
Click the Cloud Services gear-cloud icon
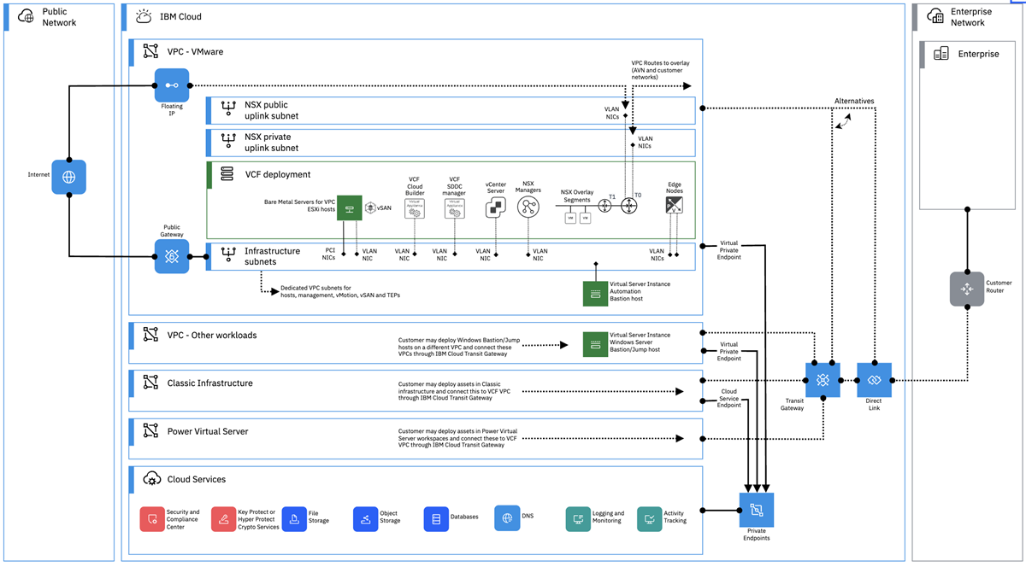[x=151, y=479]
